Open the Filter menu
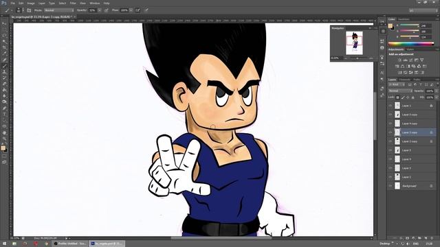The height and width of the screenshot is (247, 440). 73,3
